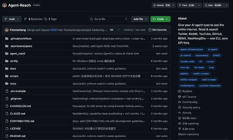This screenshot has width=233, height=140.
Task: Click the file icon for CLAUDE.md
Action: coord(7,113)
